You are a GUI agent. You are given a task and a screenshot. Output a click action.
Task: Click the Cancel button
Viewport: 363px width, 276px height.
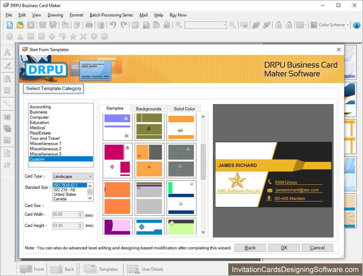click(x=317, y=248)
